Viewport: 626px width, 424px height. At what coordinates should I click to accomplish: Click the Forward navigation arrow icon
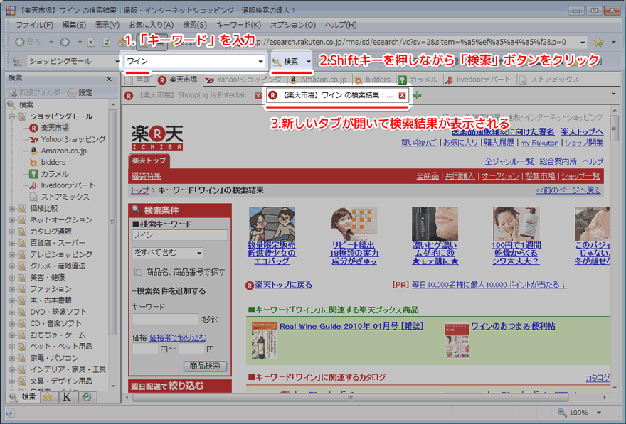(x=65, y=42)
